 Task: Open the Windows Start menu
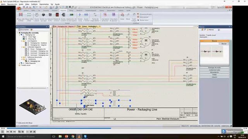[x=3, y=136]
